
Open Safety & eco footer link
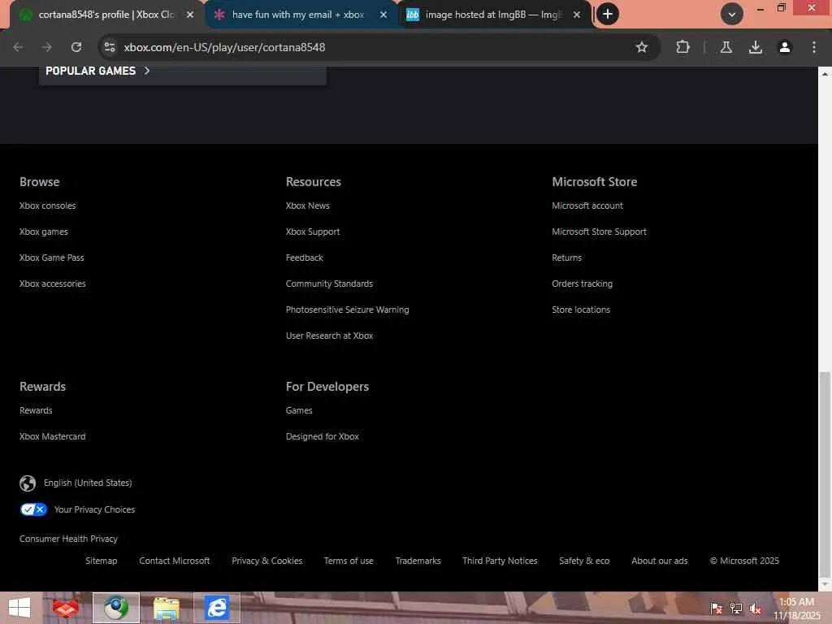pyautogui.click(x=584, y=561)
